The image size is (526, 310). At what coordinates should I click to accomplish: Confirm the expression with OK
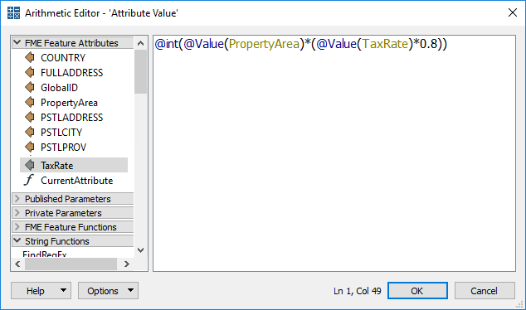click(417, 291)
